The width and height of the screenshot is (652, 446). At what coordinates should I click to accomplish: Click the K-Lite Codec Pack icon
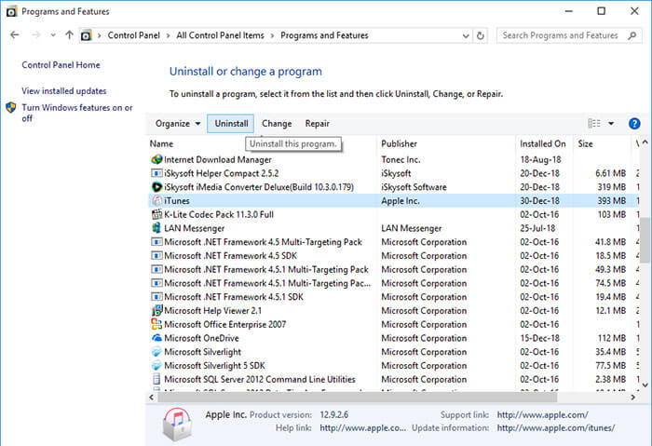pyautogui.click(x=156, y=214)
